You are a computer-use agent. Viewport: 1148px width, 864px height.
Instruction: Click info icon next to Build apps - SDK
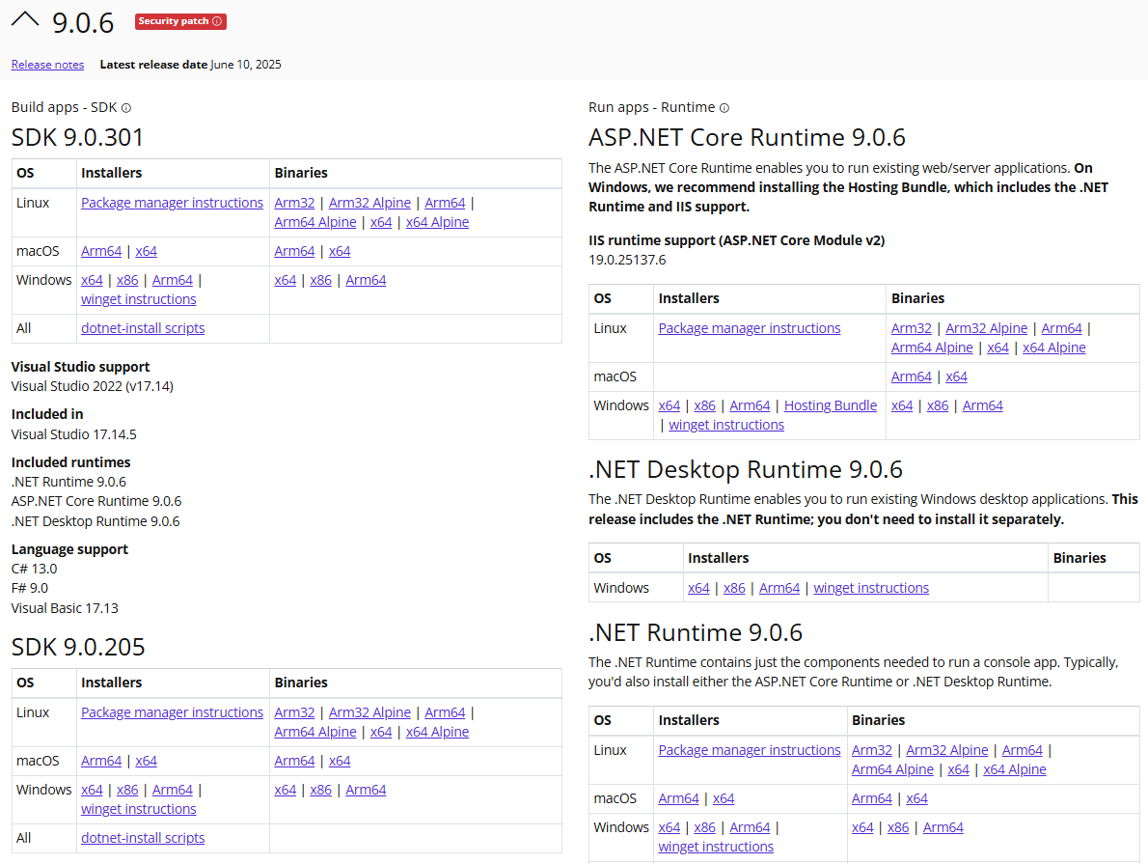(x=126, y=108)
